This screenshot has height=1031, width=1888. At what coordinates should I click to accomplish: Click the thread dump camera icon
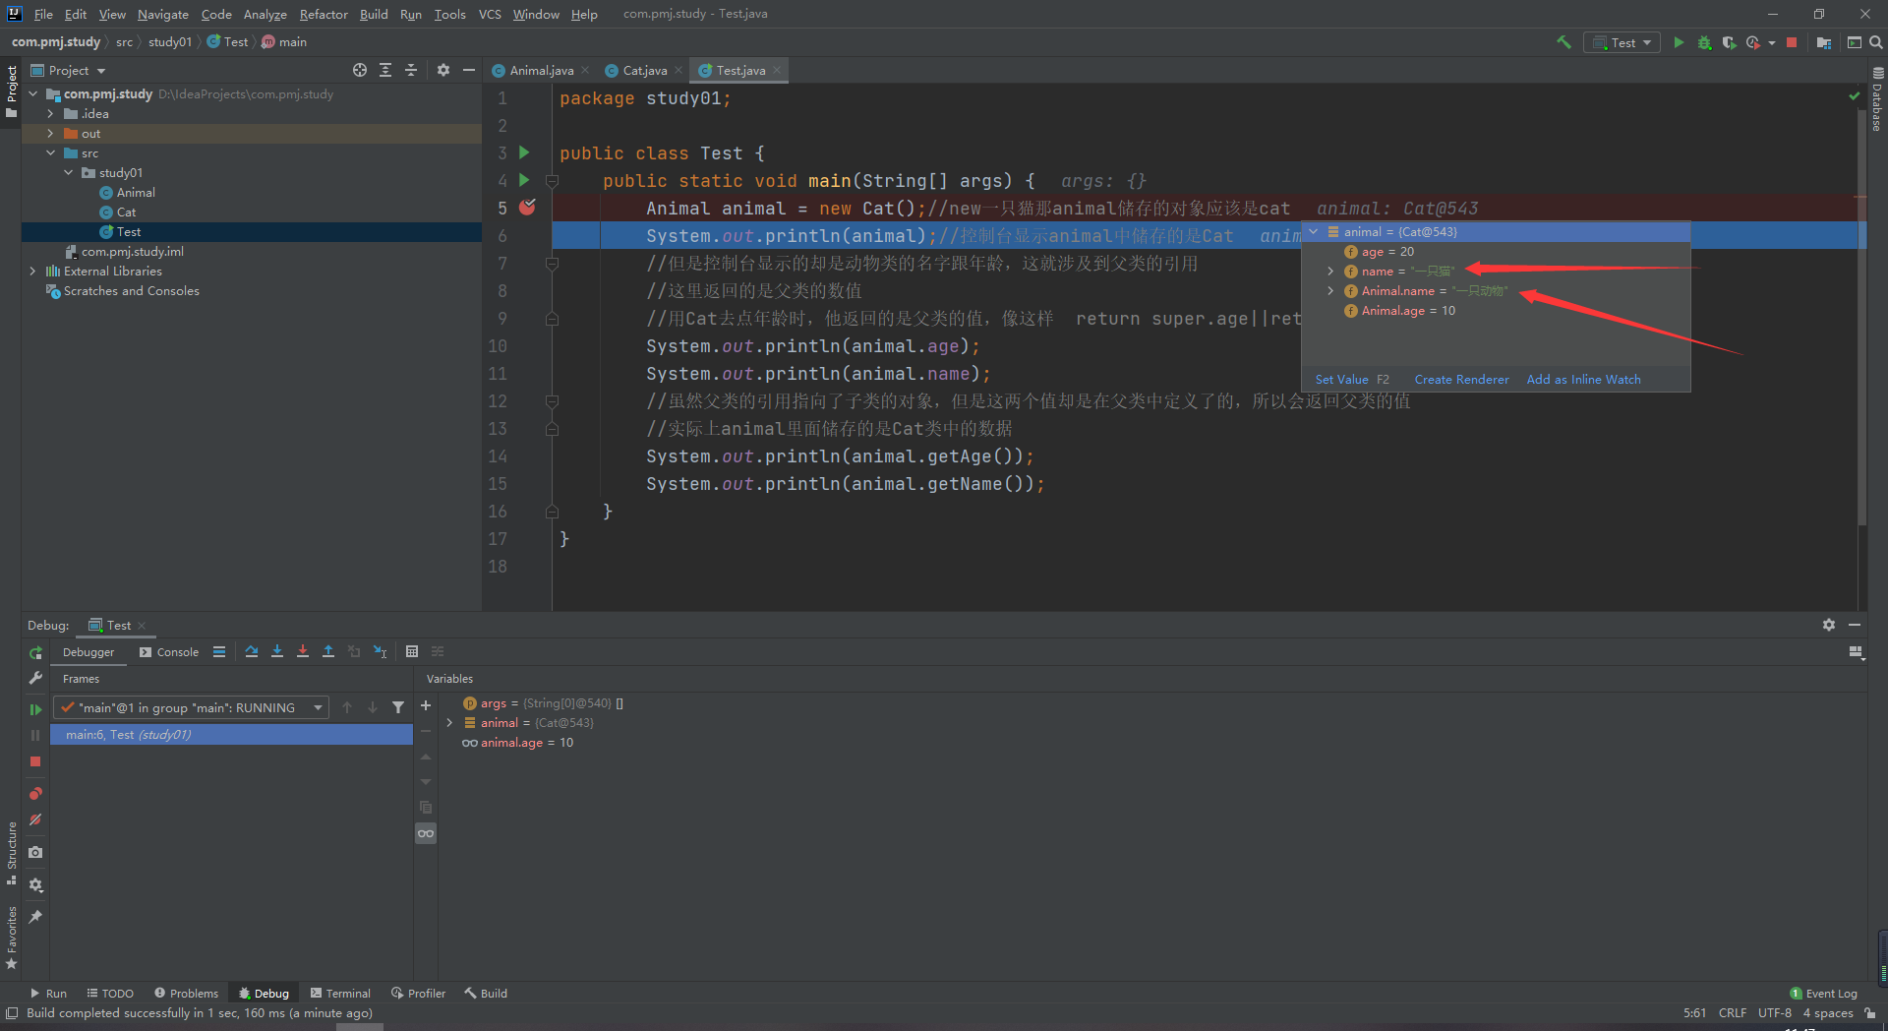click(x=35, y=852)
